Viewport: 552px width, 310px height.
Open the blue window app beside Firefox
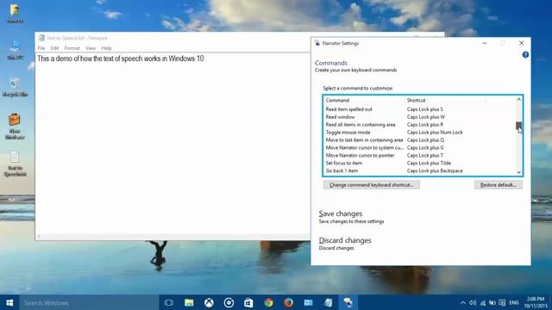coord(309,302)
